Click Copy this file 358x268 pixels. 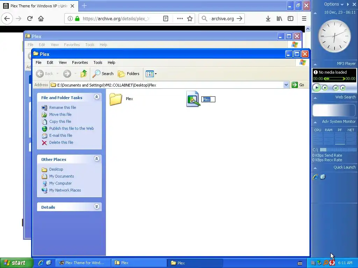coord(60,121)
